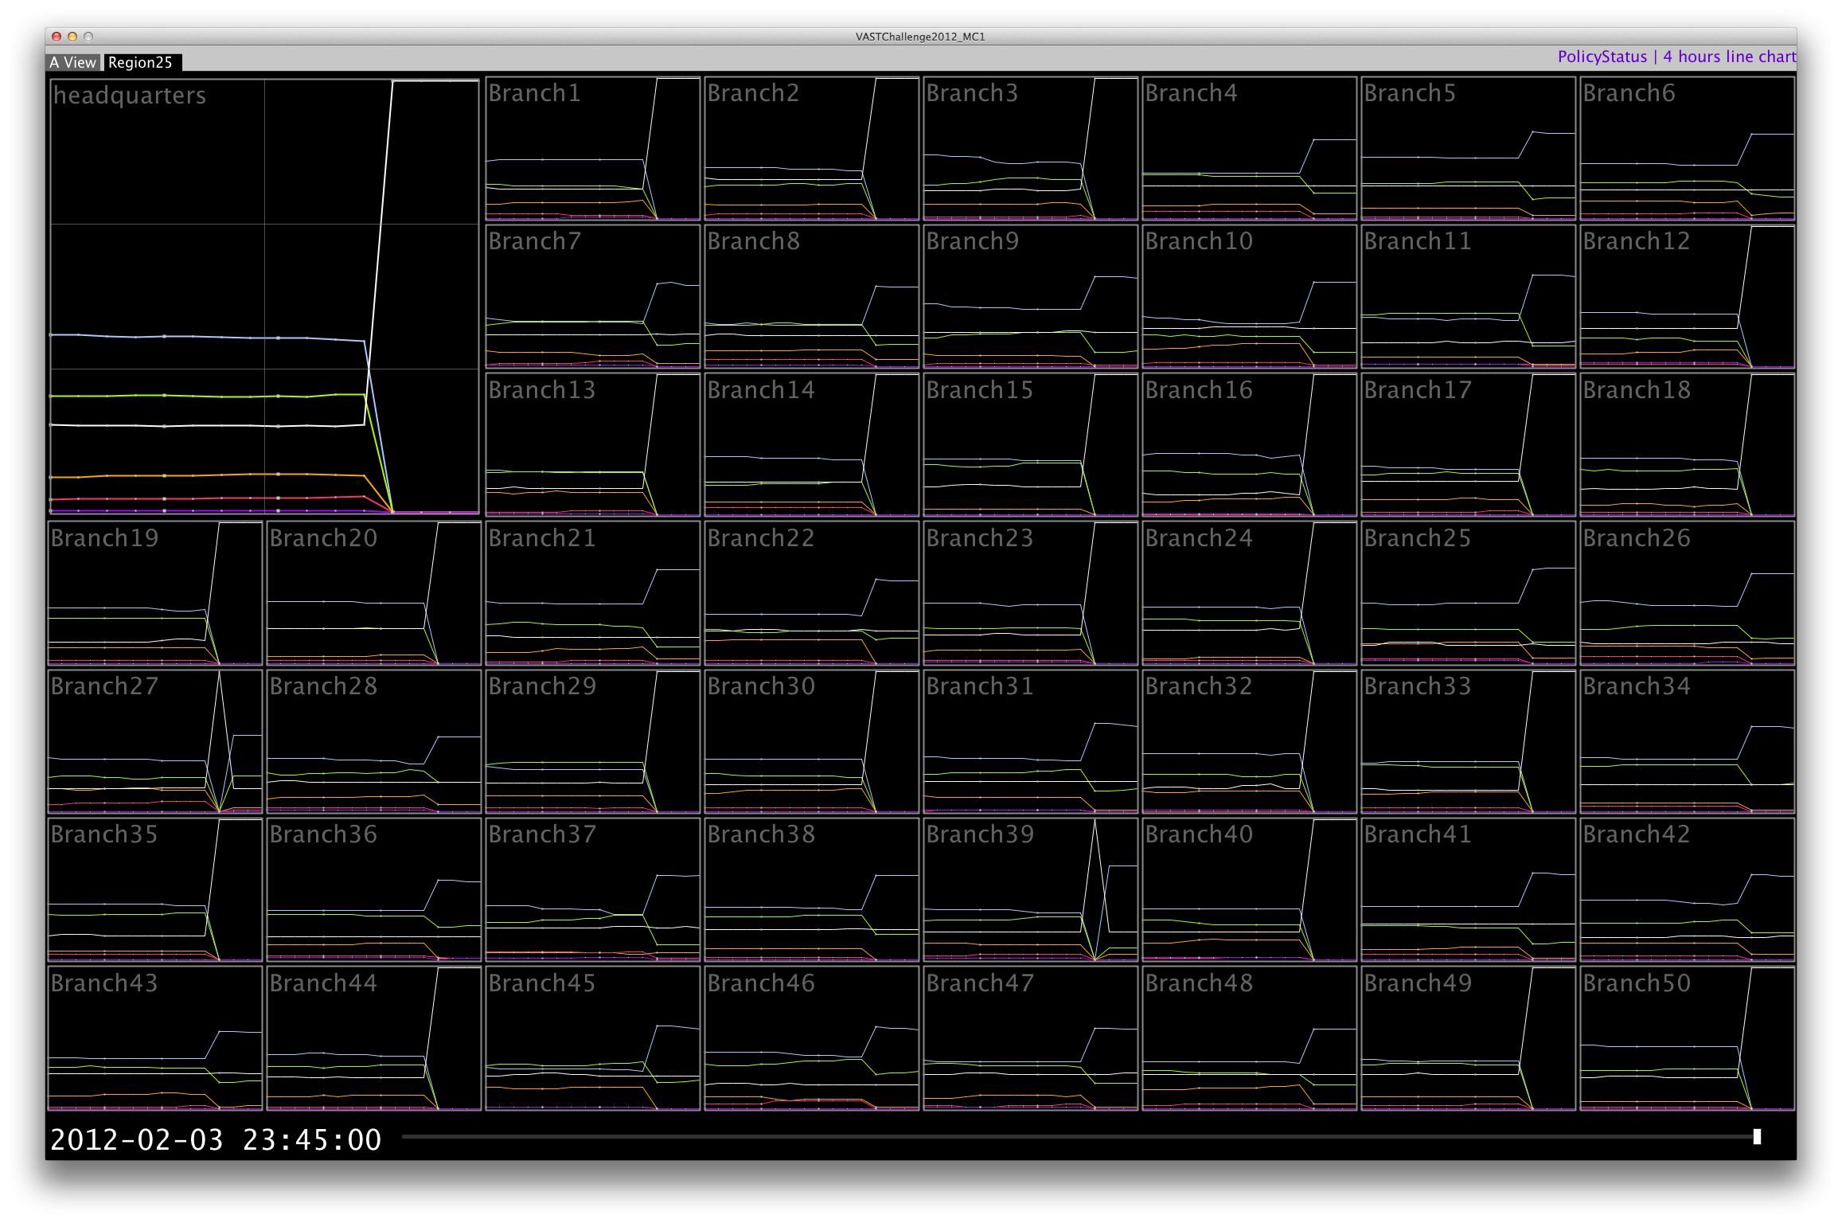
Task: Pick the Branch42 tile
Action: pyautogui.click(x=1688, y=889)
